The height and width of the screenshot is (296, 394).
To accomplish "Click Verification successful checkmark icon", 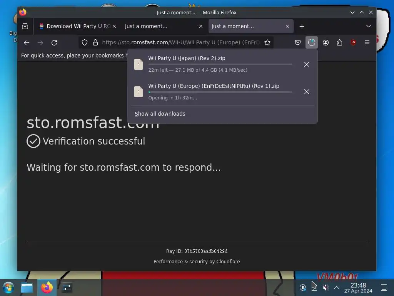I will (33, 141).
